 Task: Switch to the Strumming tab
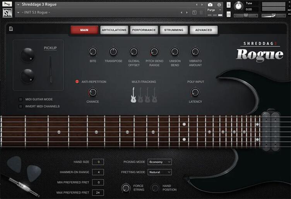tap(174, 30)
